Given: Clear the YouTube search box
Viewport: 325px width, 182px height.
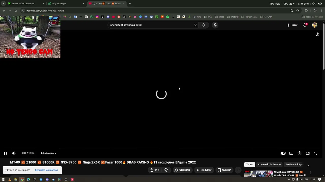Looking at the screenshot, I should tap(196, 25).
